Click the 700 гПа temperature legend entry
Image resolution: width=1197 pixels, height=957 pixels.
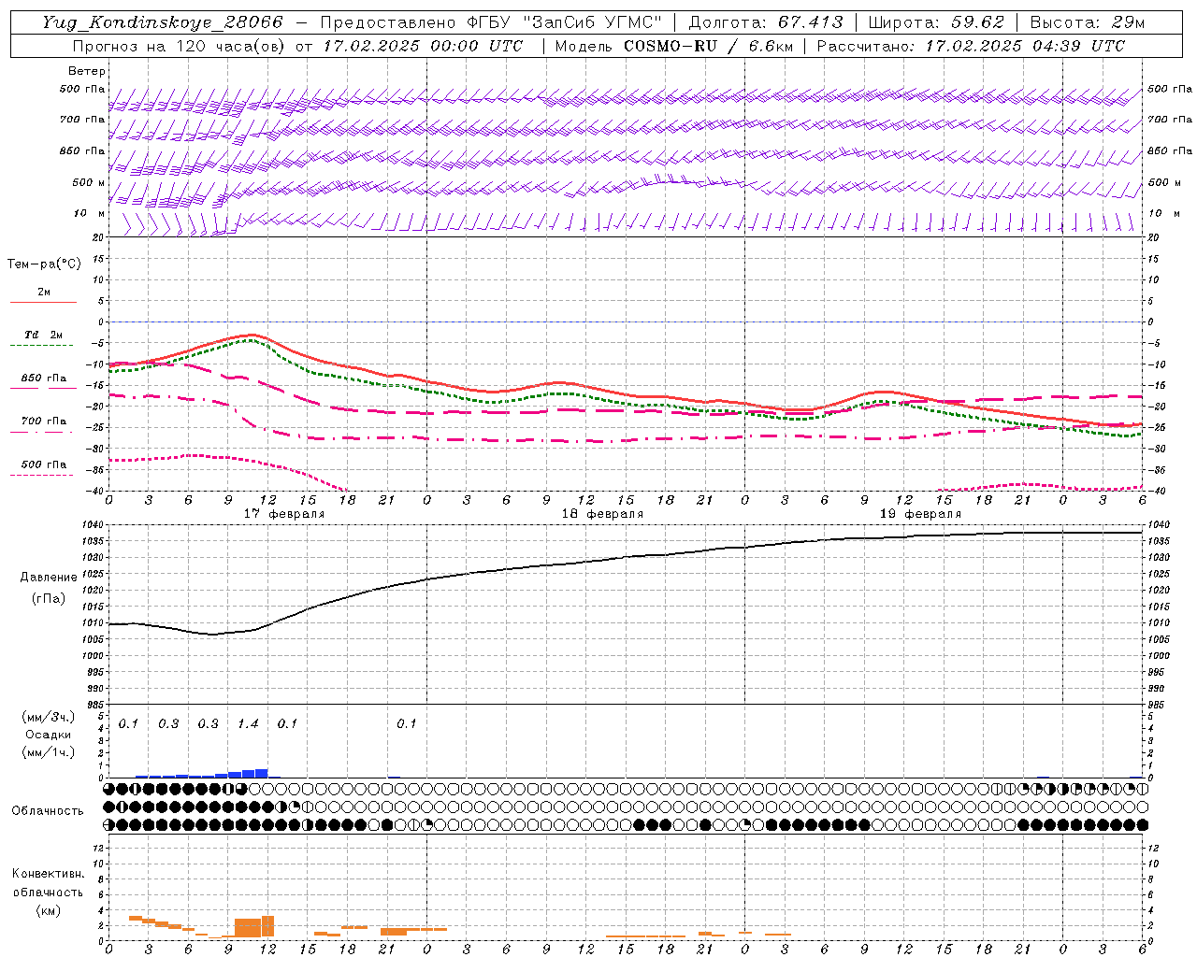click(43, 421)
